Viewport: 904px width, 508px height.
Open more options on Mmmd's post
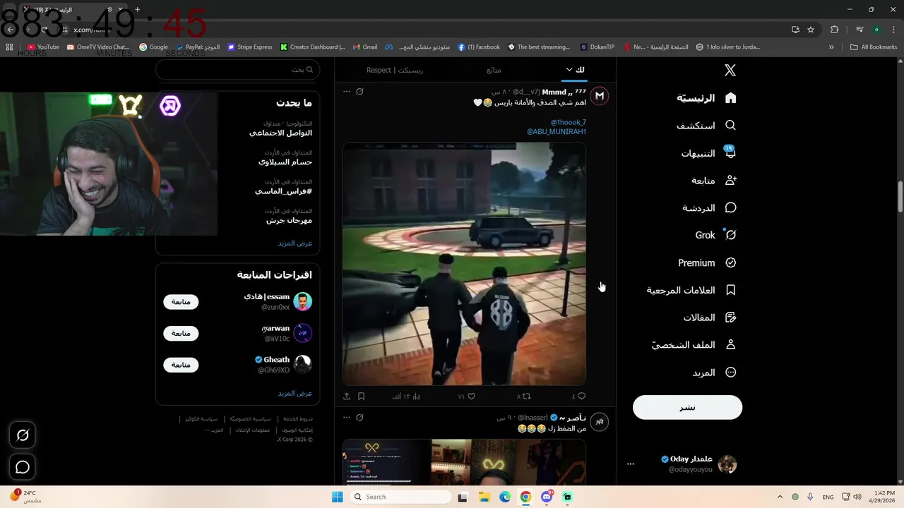346,92
